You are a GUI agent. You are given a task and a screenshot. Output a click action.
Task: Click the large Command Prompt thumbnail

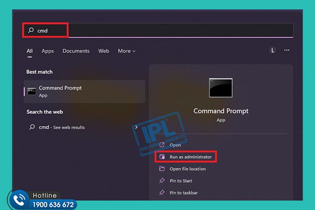click(220, 88)
